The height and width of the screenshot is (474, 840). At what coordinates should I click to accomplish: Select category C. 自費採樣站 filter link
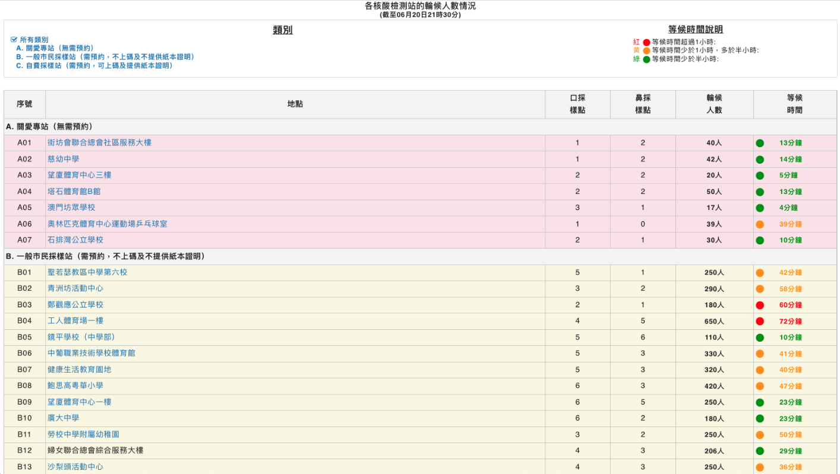tap(94, 66)
